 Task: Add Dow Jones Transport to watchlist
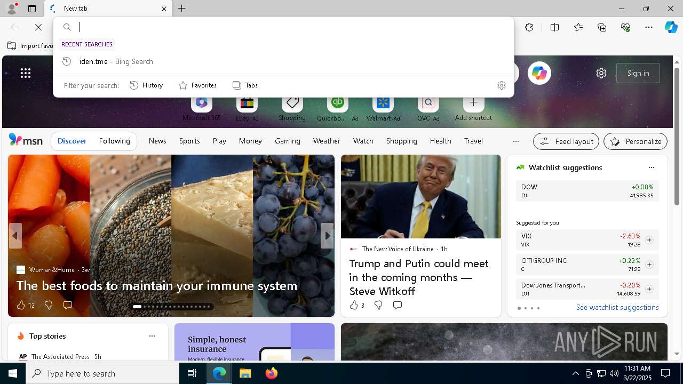(649, 289)
